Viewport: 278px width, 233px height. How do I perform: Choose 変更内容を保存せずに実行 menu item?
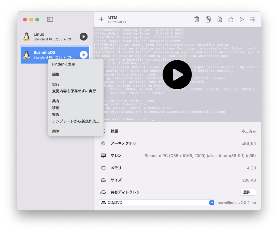(74, 91)
